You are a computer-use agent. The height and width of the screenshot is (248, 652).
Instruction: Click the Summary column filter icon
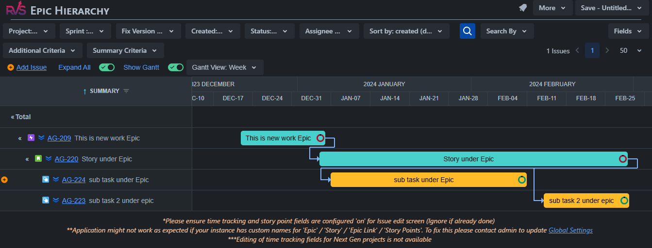126,91
